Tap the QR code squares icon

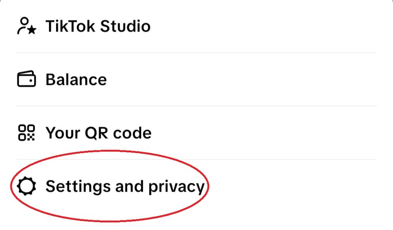pos(26,133)
